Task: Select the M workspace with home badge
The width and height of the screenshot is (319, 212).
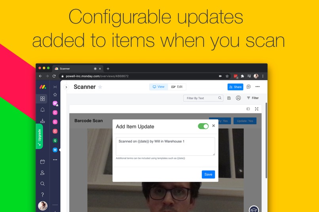Action: pyautogui.click(x=55, y=103)
